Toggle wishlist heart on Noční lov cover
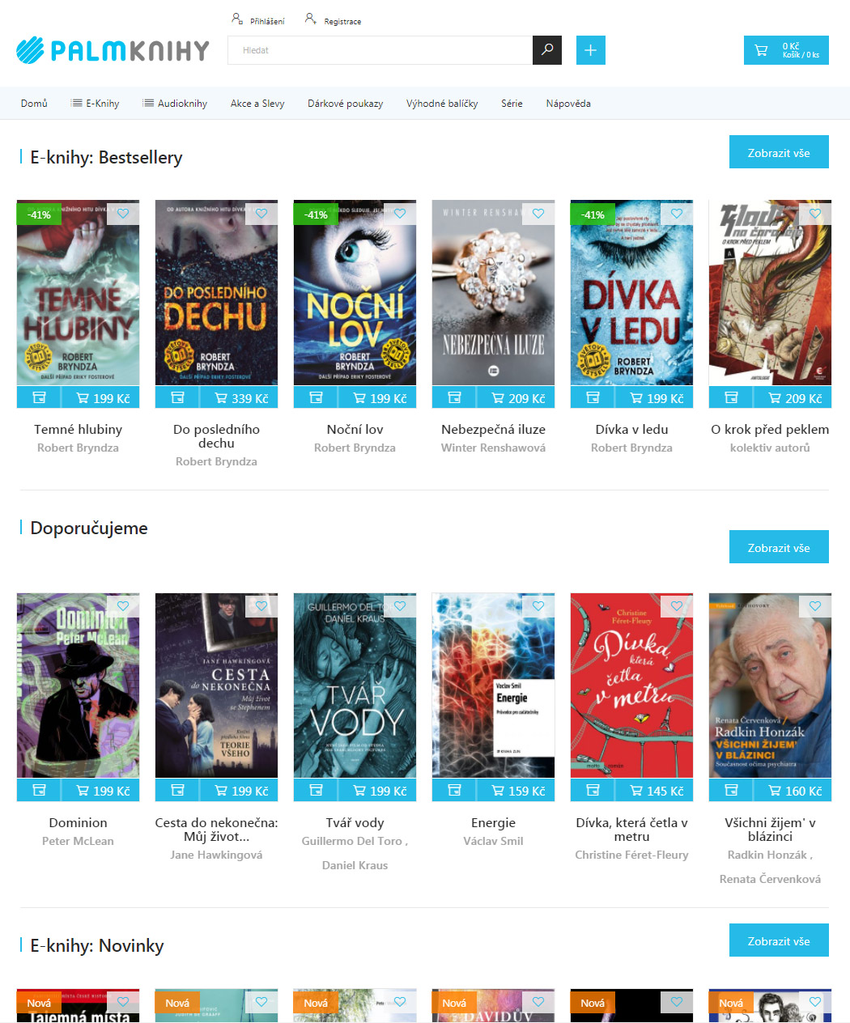Image resolution: width=850 pixels, height=1023 pixels. 400,214
